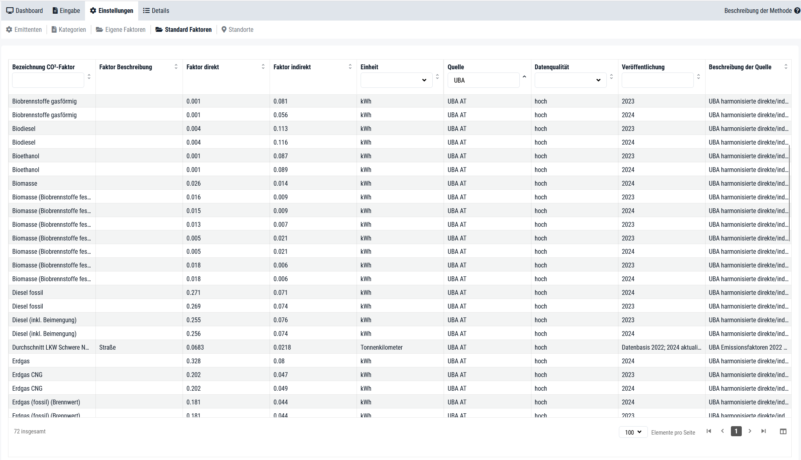Select the Einstellungen tab

click(112, 10)
